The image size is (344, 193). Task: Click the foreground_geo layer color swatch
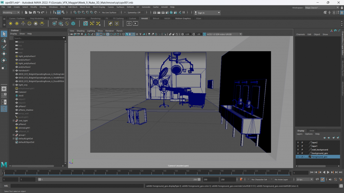coord(310,157)
